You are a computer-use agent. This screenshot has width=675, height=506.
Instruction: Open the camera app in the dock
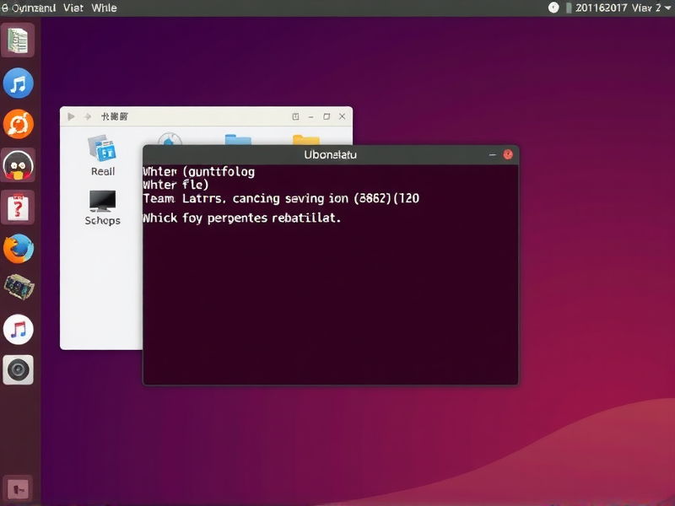click(19, 369)
